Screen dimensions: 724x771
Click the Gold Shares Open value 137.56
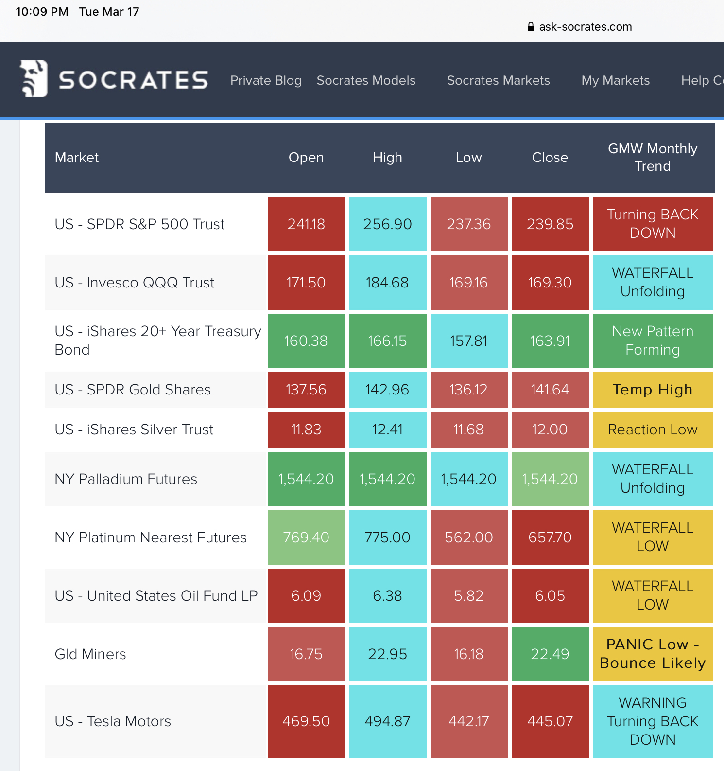(x=306, y=390)
